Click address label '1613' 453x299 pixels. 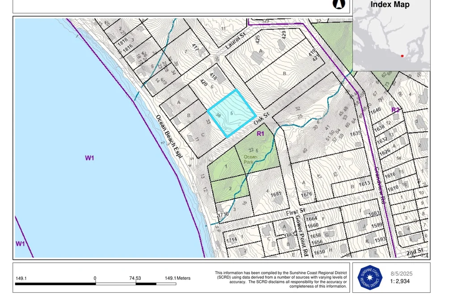tap(364, 184)
